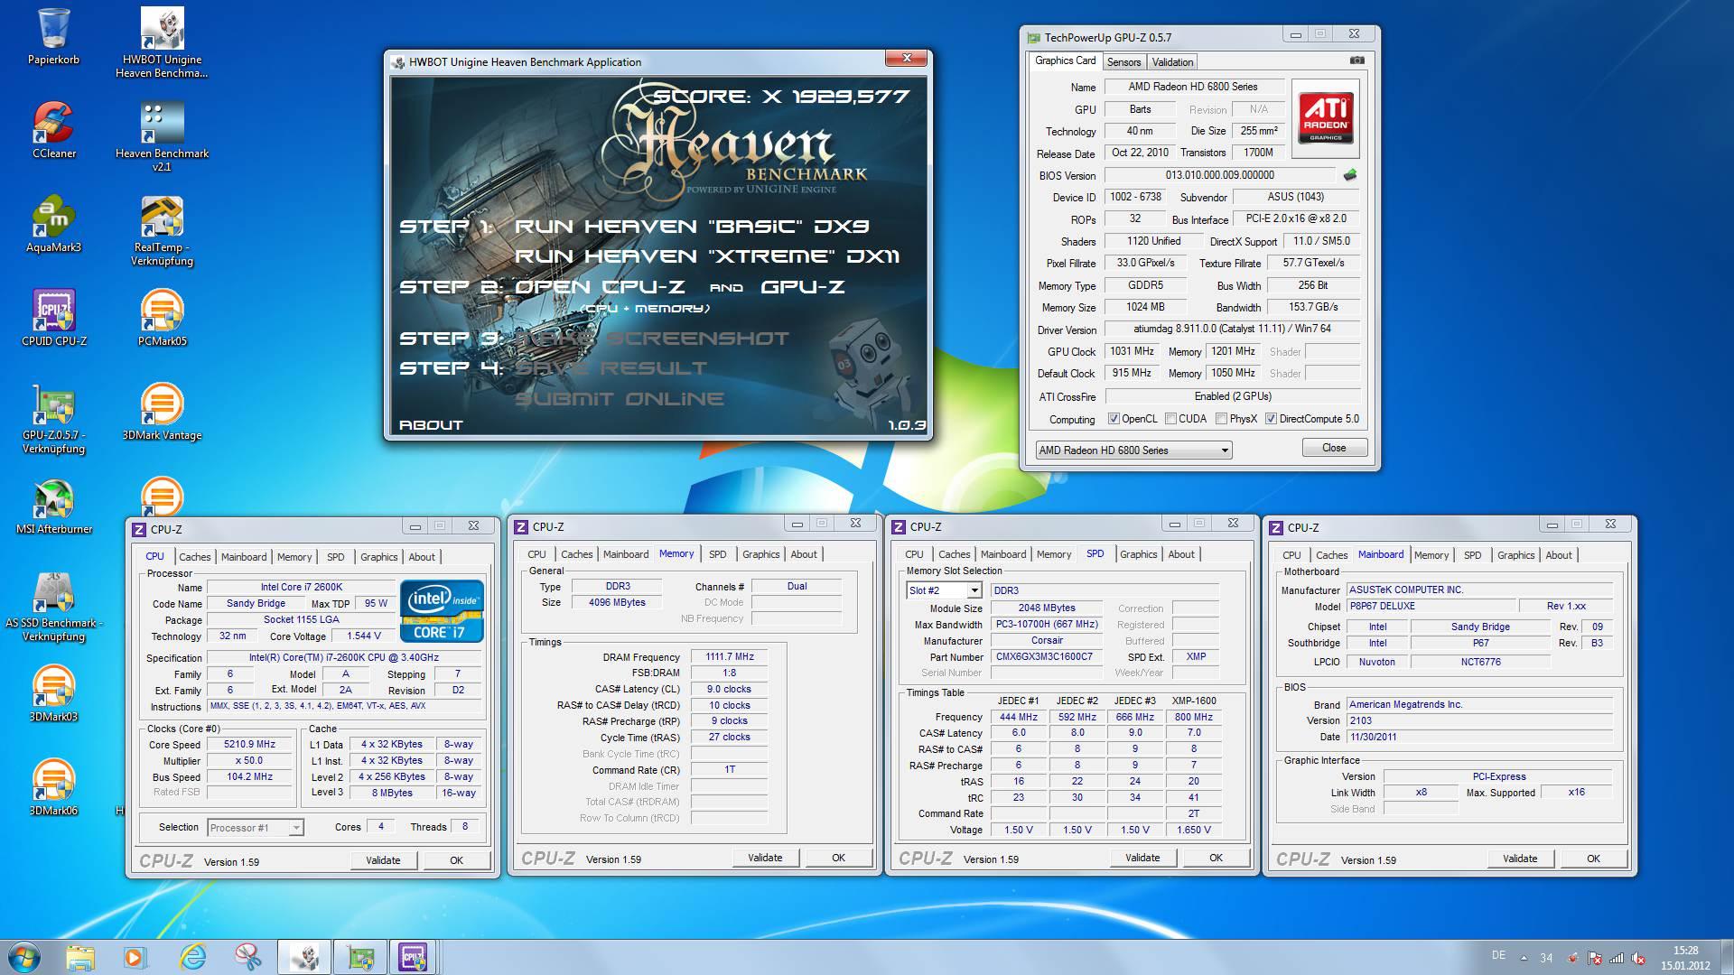Click the Intel Core i7 logo in CPU-Z
The image size is (1734, 975).
(x=443, y=610)
